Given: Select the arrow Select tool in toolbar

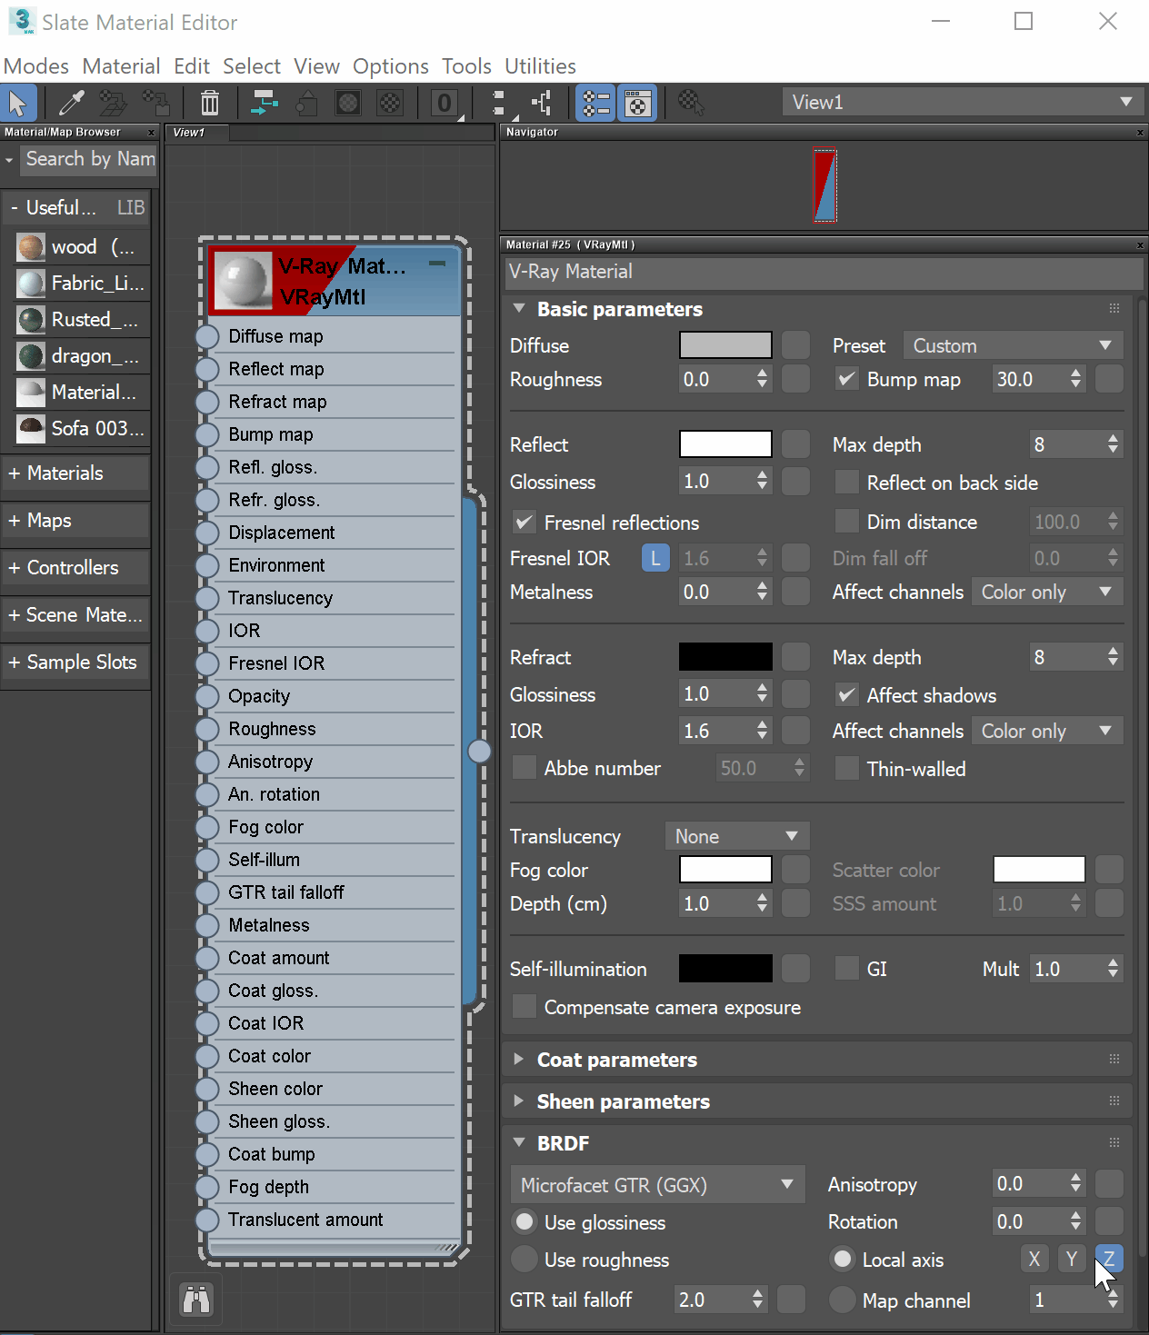Looking at the screenshot, I should tap(18, 103).
